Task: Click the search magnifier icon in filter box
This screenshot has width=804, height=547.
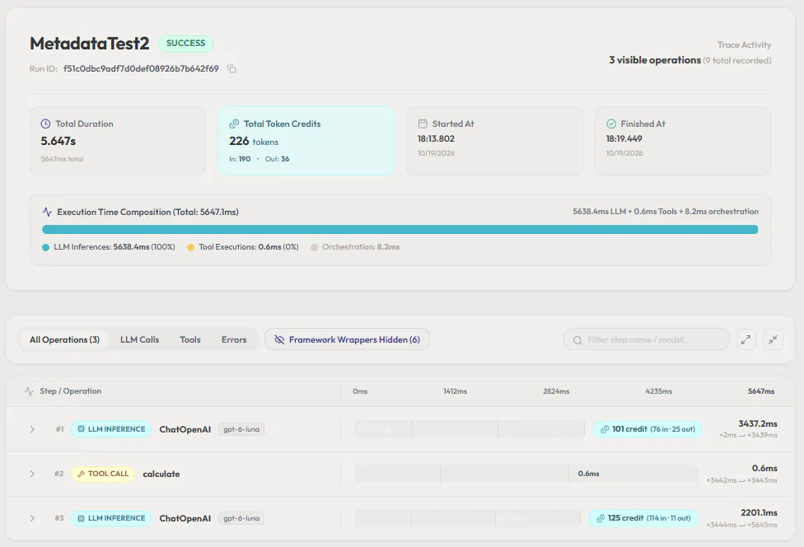Action: 577,340
